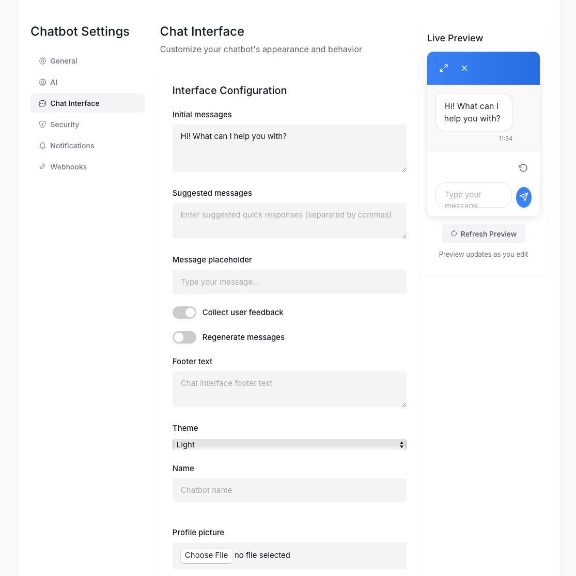Enable Regenerate messages switch

point(184,337)
